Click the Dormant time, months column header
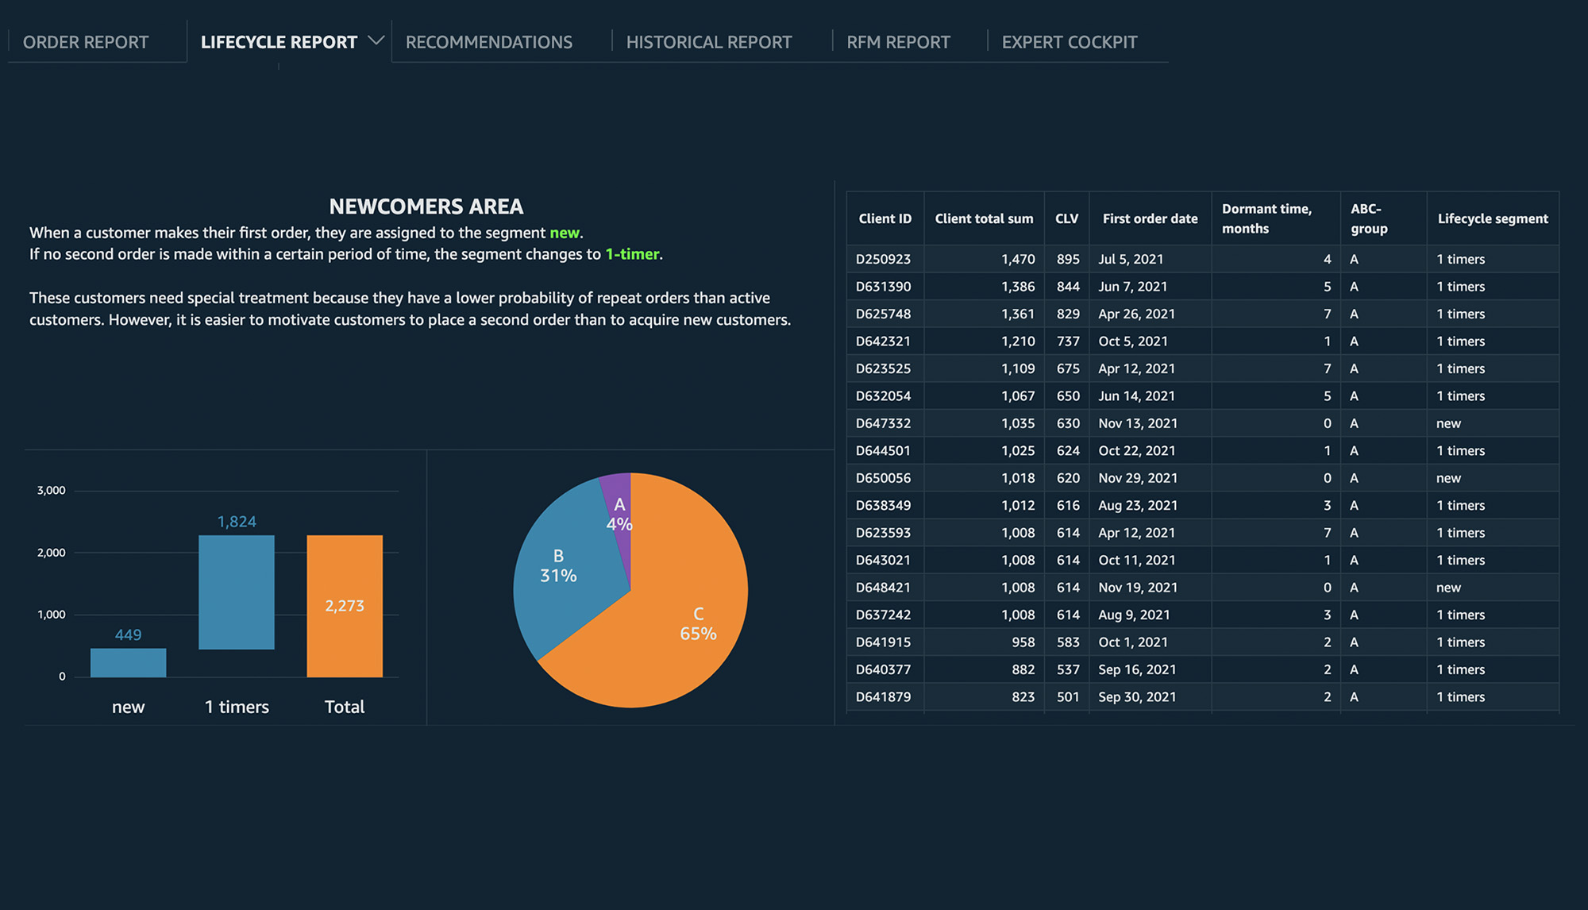Screen dimensions: 1588x910 [x=1266, y=218]
